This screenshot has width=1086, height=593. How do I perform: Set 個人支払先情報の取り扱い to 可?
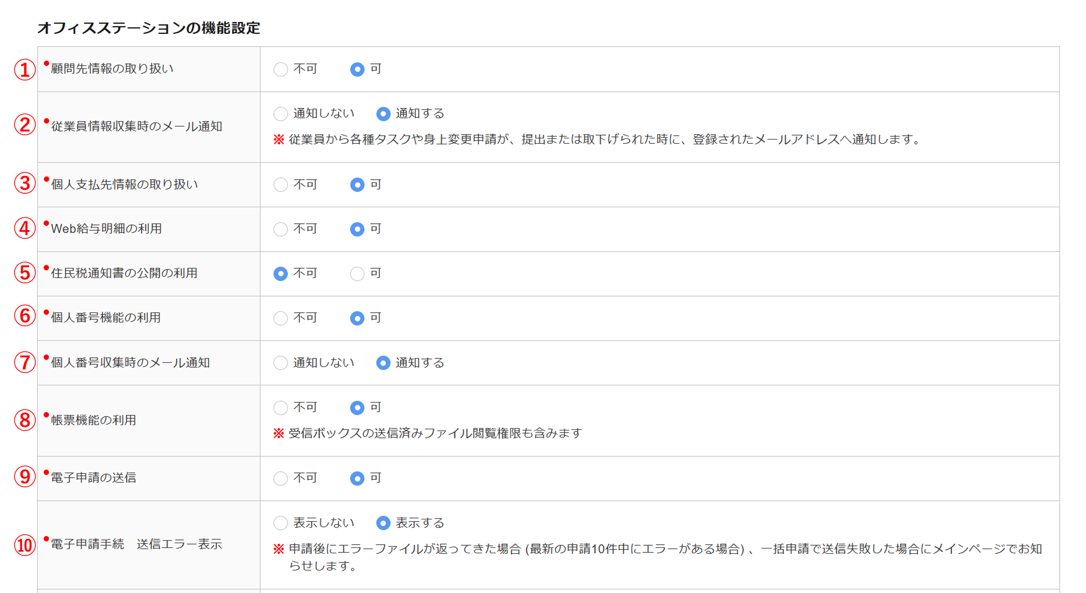[357, 185]
